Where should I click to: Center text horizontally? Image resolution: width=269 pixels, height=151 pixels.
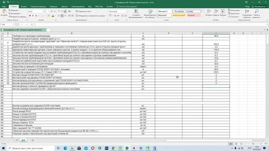tap(62, 16)
